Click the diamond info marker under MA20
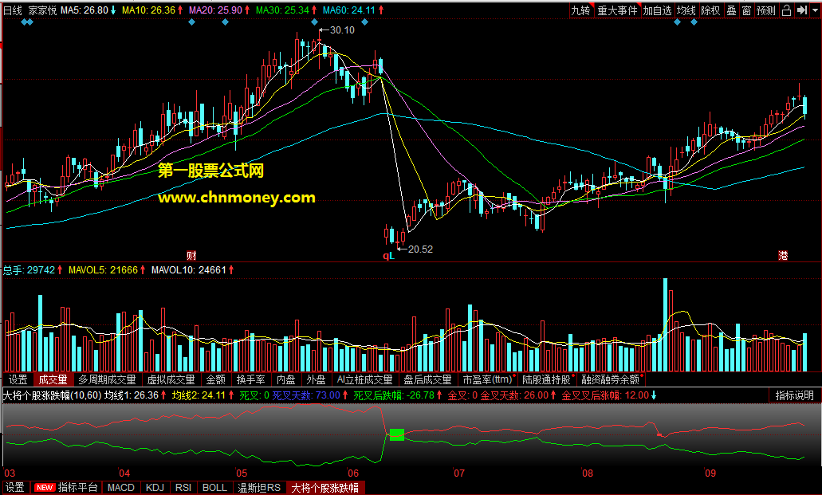Image resolution: width=822 pixels, height=495 pixels. click(225, 22)
